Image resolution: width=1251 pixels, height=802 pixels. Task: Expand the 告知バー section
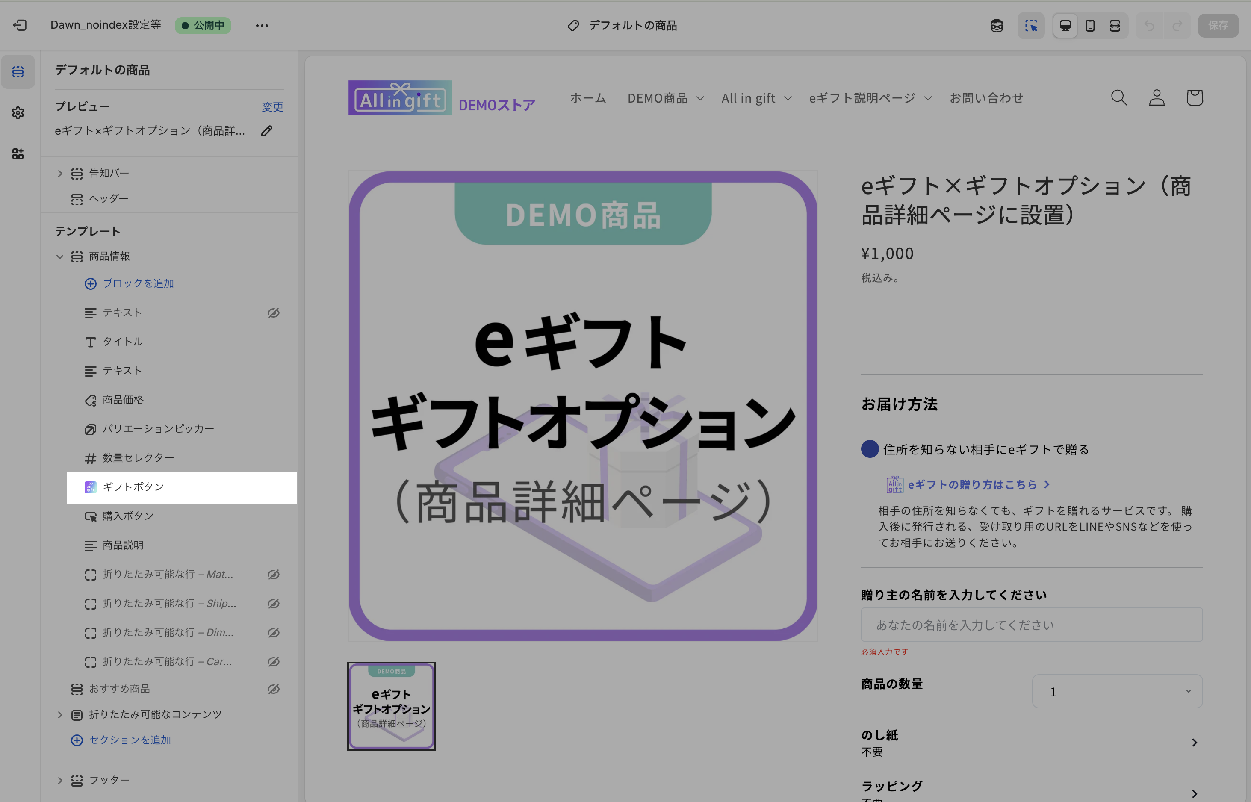[x=60, y=174]
